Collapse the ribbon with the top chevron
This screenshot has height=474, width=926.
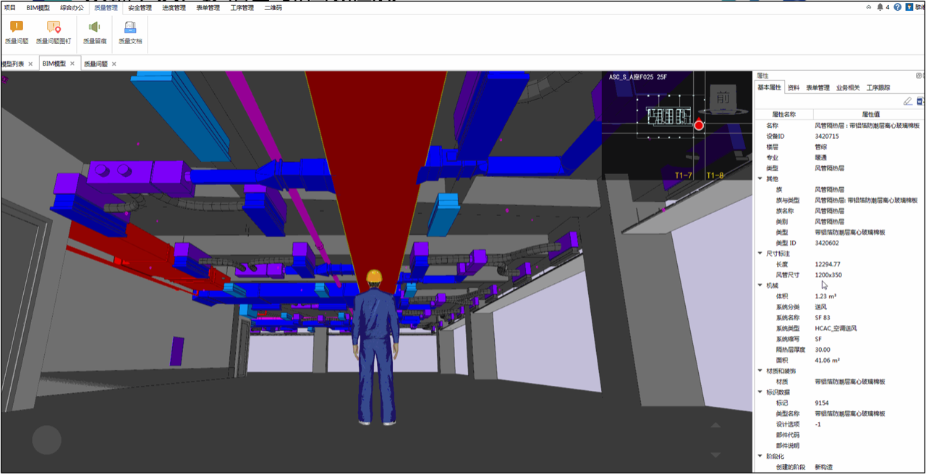[x=868, y=7]
